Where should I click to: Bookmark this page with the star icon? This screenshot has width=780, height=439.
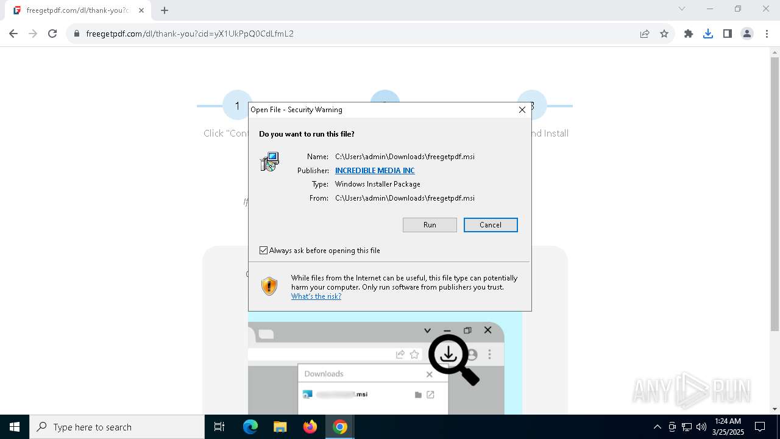point(664,34)
